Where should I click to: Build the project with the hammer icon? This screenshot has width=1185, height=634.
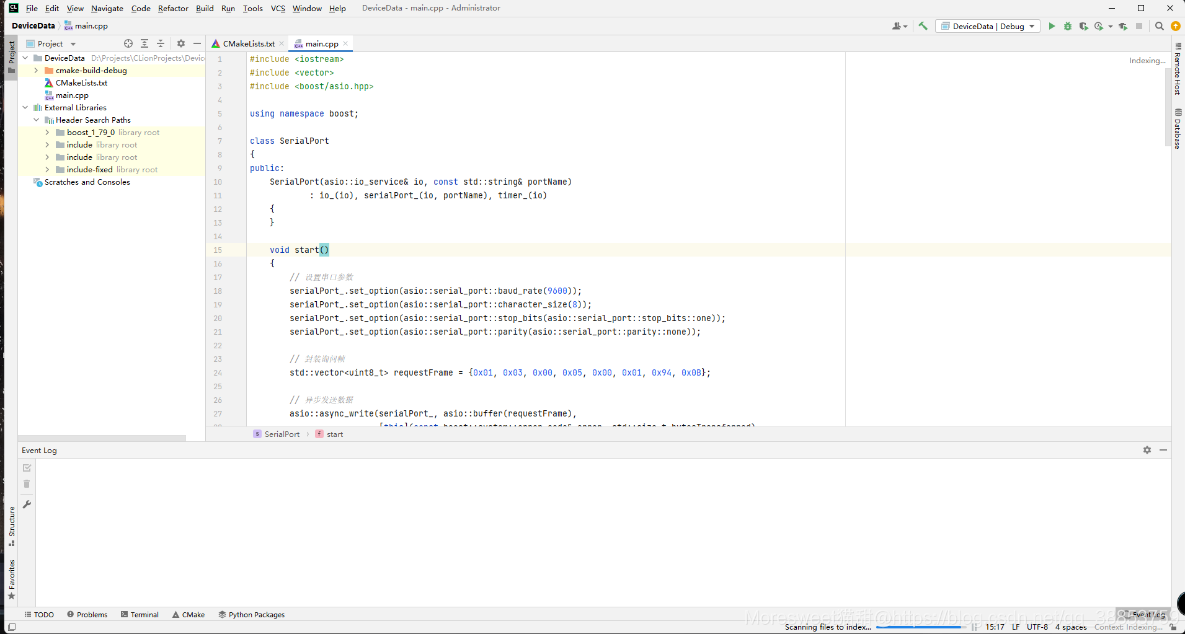pyautogui.click(x=923, y=26)
